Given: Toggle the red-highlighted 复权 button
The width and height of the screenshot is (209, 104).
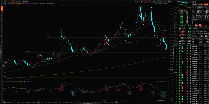Looking at the screenshot, I should pos(146,1).
